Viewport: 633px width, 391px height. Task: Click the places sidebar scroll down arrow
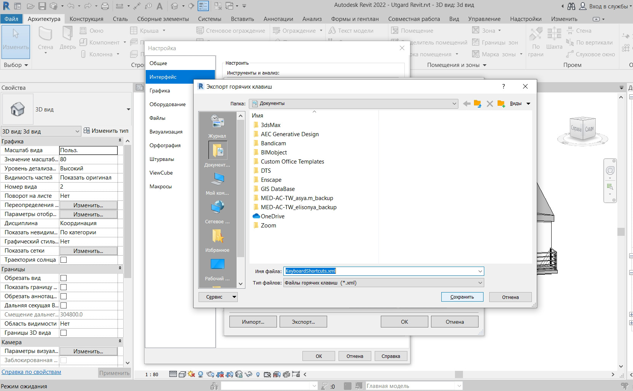point(240,284)
